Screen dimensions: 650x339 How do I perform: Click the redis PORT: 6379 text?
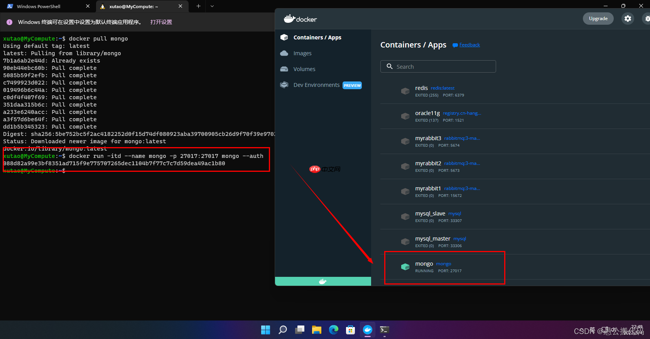pyautogui.click(x=453, y=95)
